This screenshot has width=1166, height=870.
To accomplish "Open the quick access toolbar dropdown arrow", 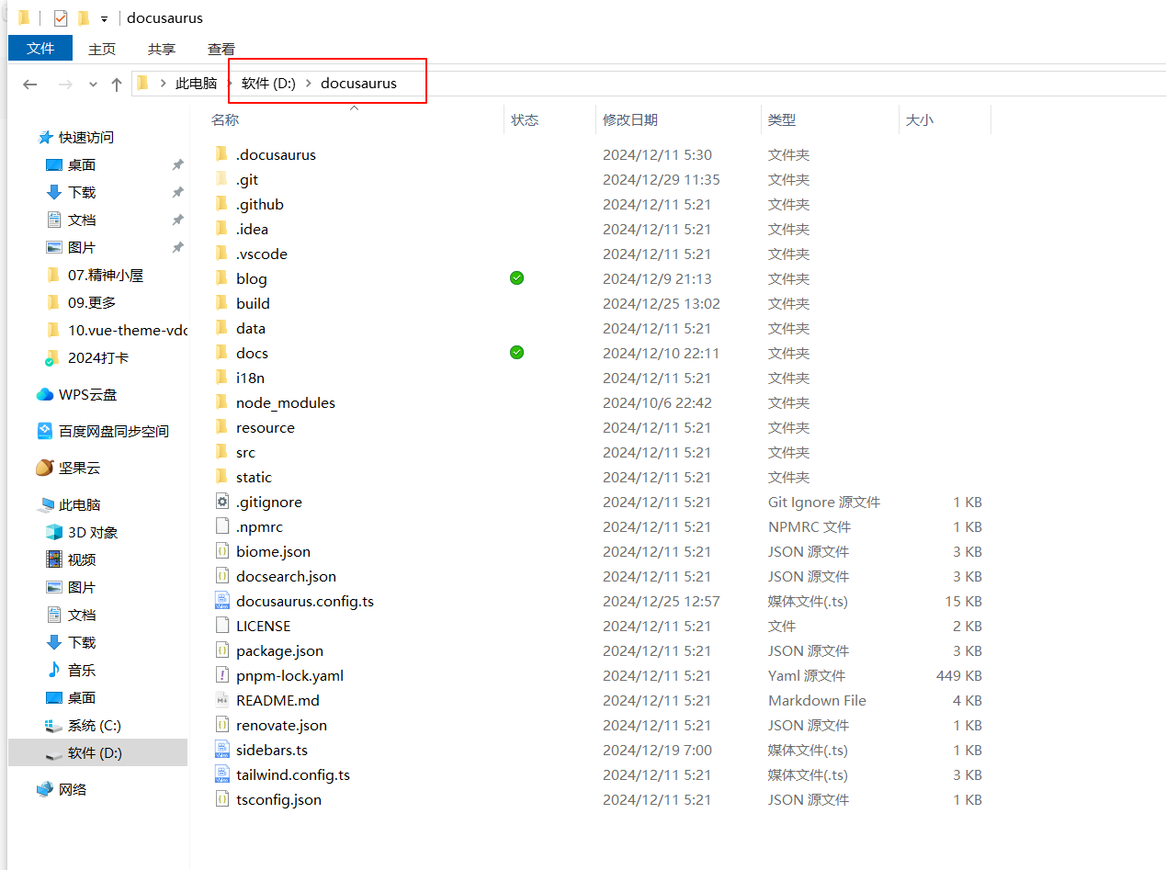I will [x=104, y=19].
